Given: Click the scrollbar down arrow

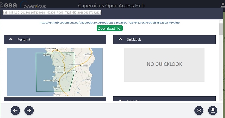Looking at the screenshot, I should pos(221,99).
